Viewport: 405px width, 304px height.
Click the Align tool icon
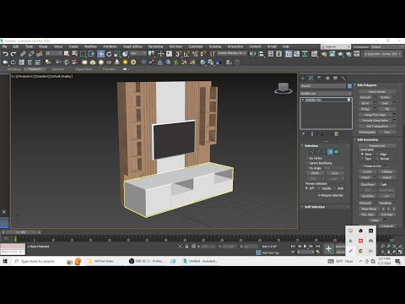(261, 54)
